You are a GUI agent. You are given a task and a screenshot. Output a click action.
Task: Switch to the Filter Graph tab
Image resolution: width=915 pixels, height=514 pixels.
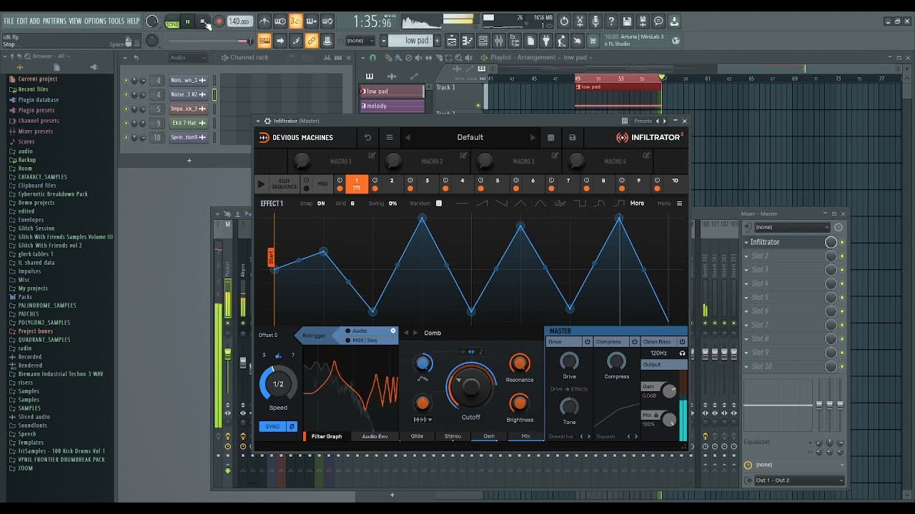coord(327,436)
